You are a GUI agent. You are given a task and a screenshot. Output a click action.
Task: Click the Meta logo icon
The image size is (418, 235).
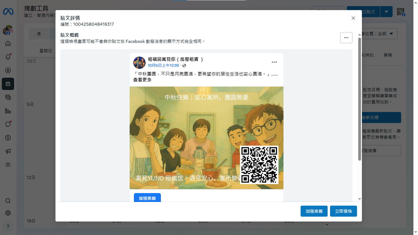[x=8, y=12]
